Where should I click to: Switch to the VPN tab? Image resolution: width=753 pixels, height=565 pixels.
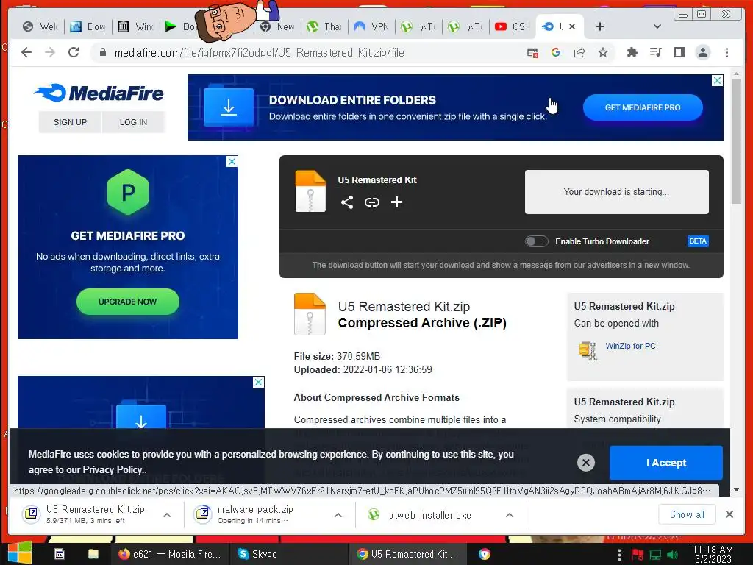tap(371, 27)
